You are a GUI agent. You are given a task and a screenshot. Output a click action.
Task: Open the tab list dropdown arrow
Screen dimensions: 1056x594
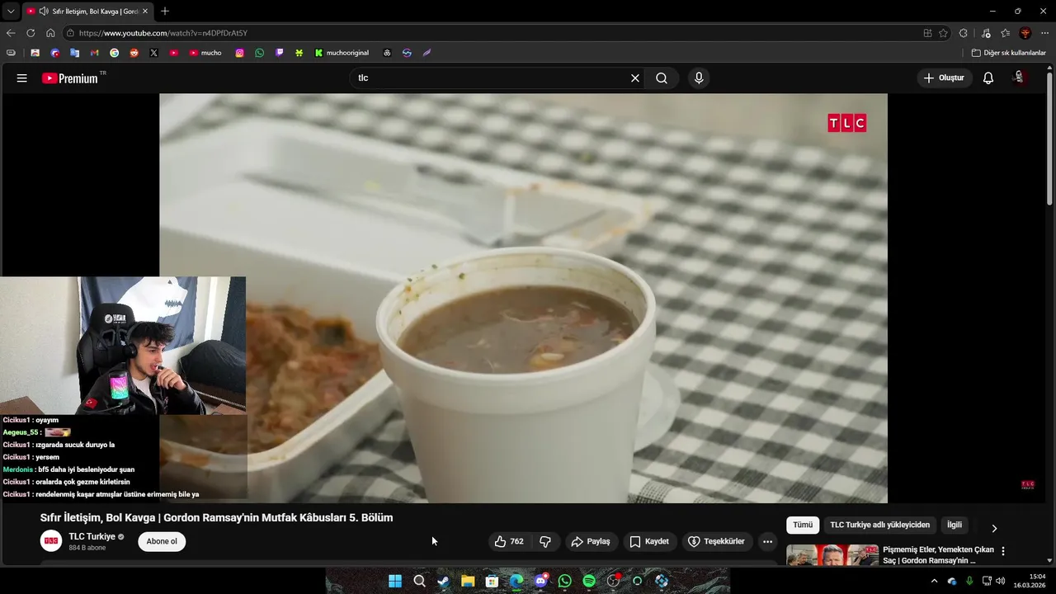coord(11,12)
